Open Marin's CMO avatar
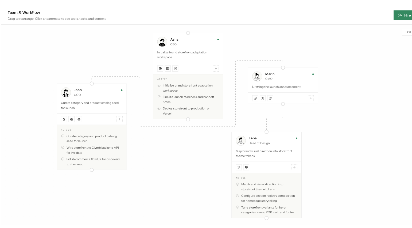The image size is (412, 228). (257, 76)
